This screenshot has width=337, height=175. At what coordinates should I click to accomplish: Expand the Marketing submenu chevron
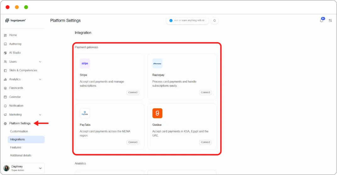tap(40, 115)
